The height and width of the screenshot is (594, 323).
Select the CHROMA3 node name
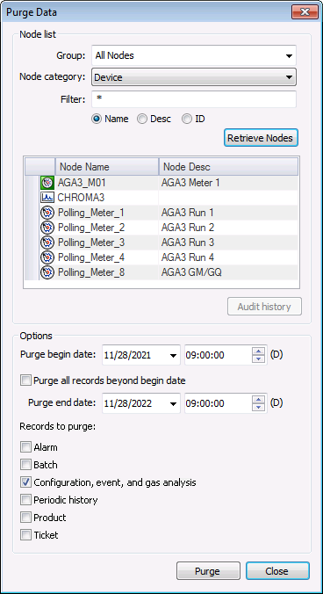[81, 198]
